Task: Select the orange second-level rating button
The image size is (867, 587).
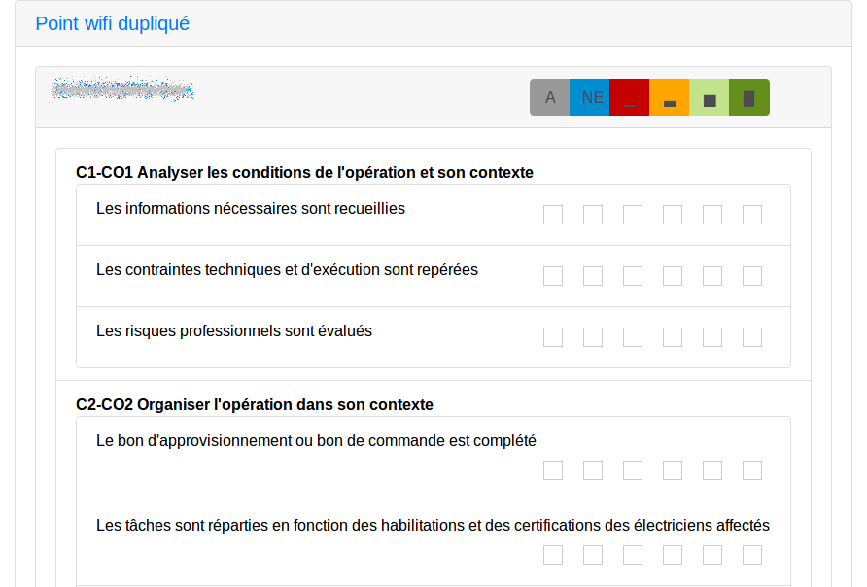Action: 670,97
